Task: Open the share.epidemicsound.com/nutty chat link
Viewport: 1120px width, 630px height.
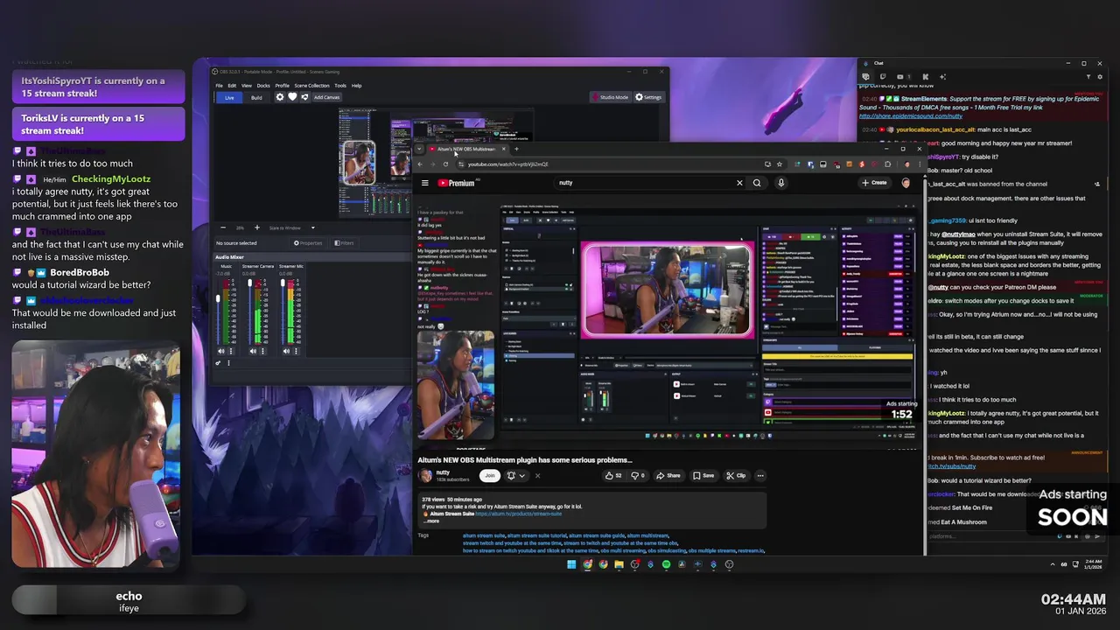Action: point(911,115)
